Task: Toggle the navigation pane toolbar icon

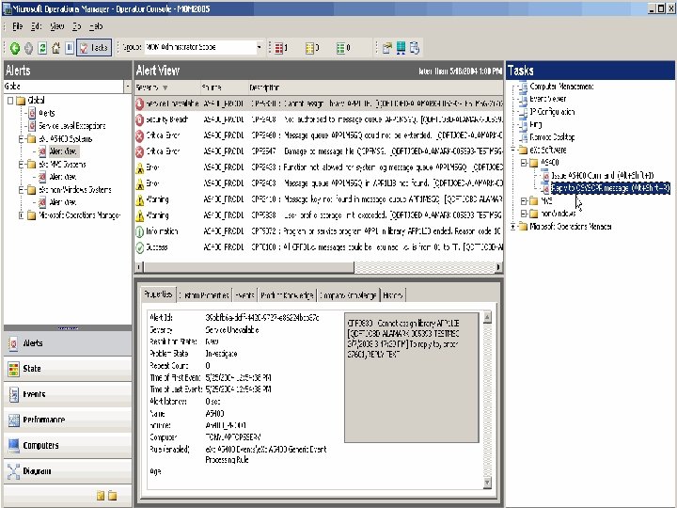Action: tap(69, 48)
